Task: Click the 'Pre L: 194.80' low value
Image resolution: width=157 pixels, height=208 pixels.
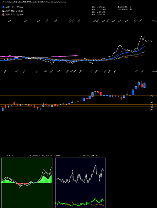Action: [99, 12]
